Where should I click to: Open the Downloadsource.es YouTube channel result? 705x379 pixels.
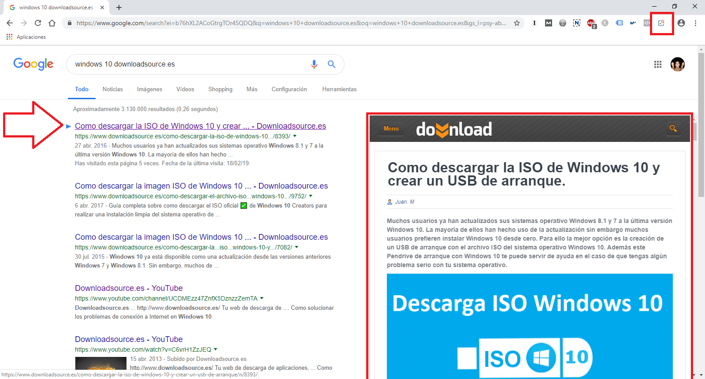click(x=129, y=288)
